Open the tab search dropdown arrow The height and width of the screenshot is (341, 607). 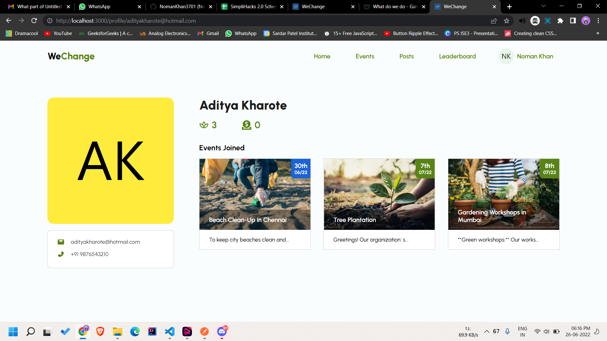543,6
